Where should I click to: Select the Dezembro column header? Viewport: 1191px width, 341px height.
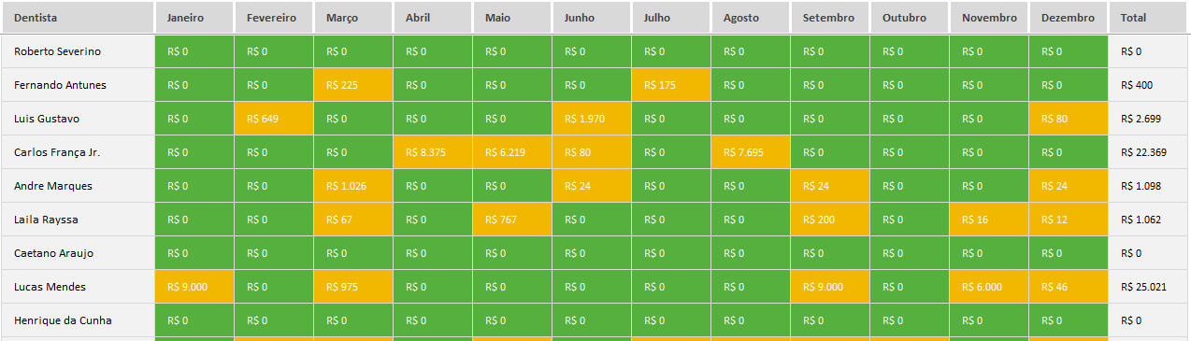click(1069, 18)
